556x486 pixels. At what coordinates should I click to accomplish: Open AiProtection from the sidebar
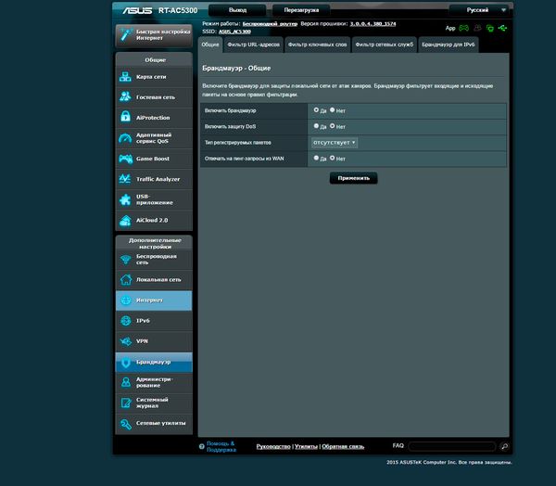pyautogui.click(x=154, y=117)
